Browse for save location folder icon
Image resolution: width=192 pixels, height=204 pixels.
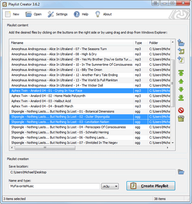click(181, 172)
